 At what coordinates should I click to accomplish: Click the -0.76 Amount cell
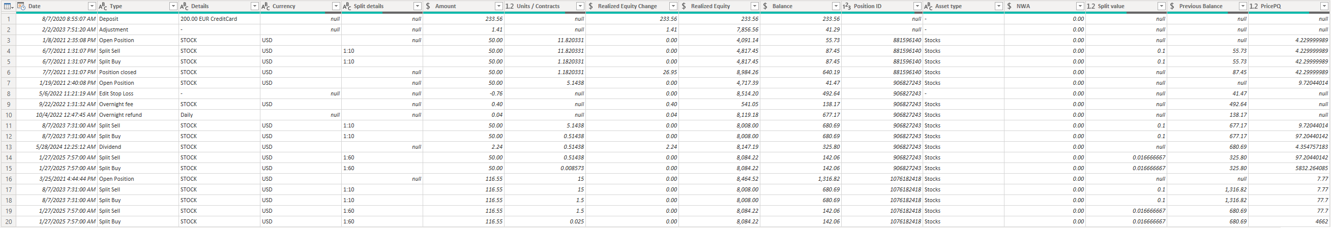(x=463, y=93)
